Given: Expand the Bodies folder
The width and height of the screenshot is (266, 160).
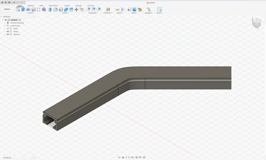Looking at the screenshot, I should pos(5,32).
